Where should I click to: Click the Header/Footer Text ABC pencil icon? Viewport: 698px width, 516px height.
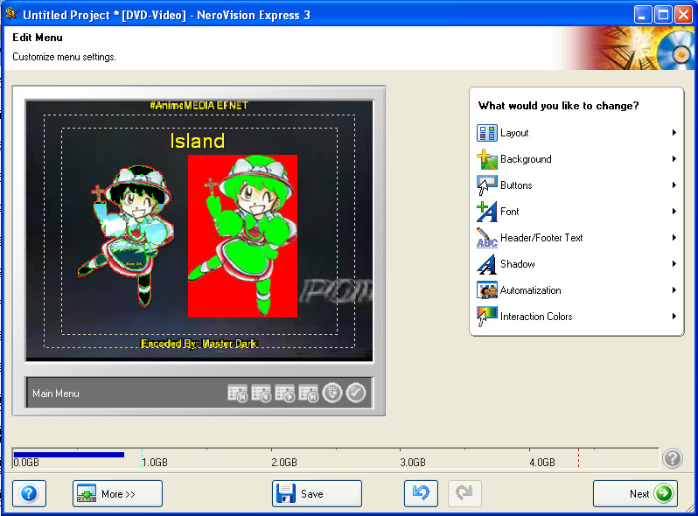(486, 238)
